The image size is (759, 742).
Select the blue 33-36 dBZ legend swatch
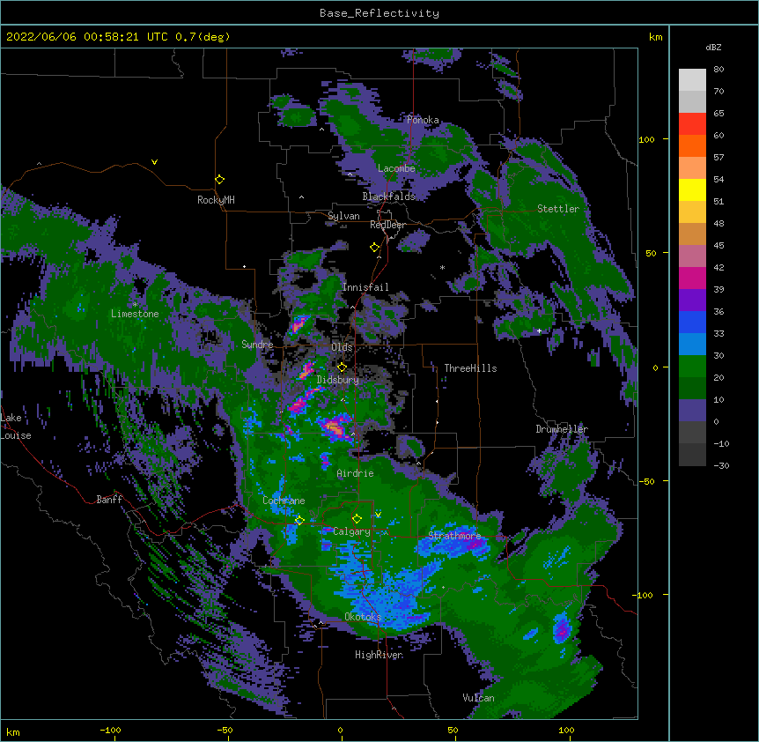(x=692, y=322)
